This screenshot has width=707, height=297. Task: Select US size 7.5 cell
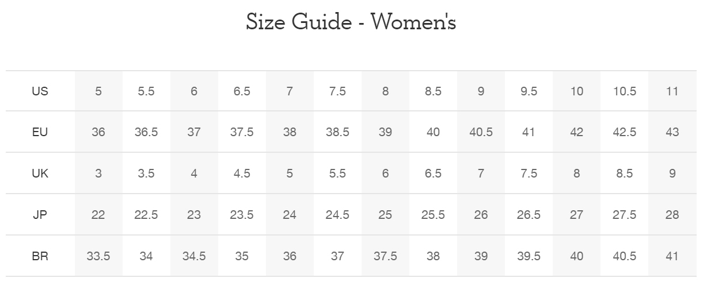[x=337, y=91]
